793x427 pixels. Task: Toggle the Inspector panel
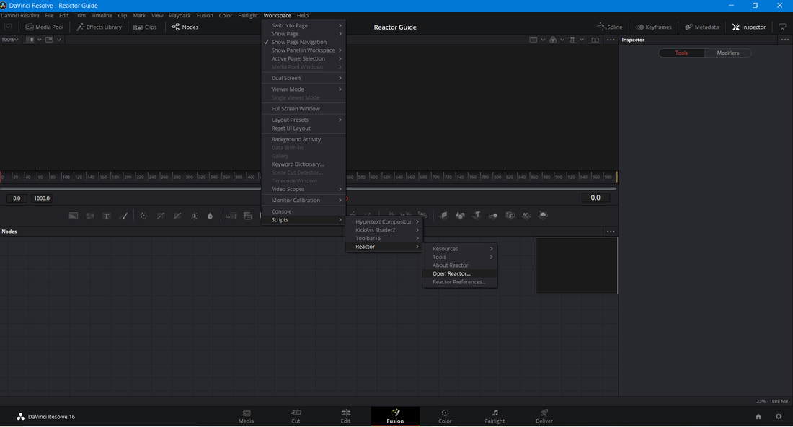point(748,27)
